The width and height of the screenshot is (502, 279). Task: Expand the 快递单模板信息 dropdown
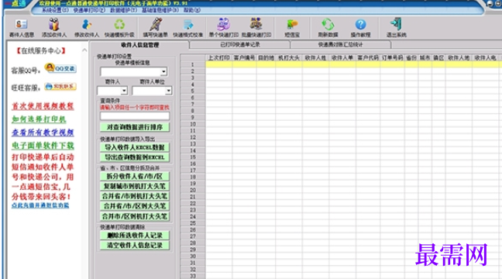[x=163, y=72]
